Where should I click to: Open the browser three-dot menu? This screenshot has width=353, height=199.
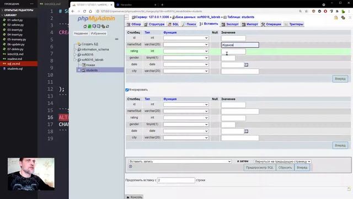[349, 11]
